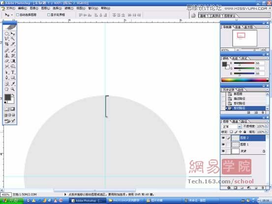Enable Show Bounding Box checkbox
This screenshot has height=204, width=272.
tap(49, 15)
